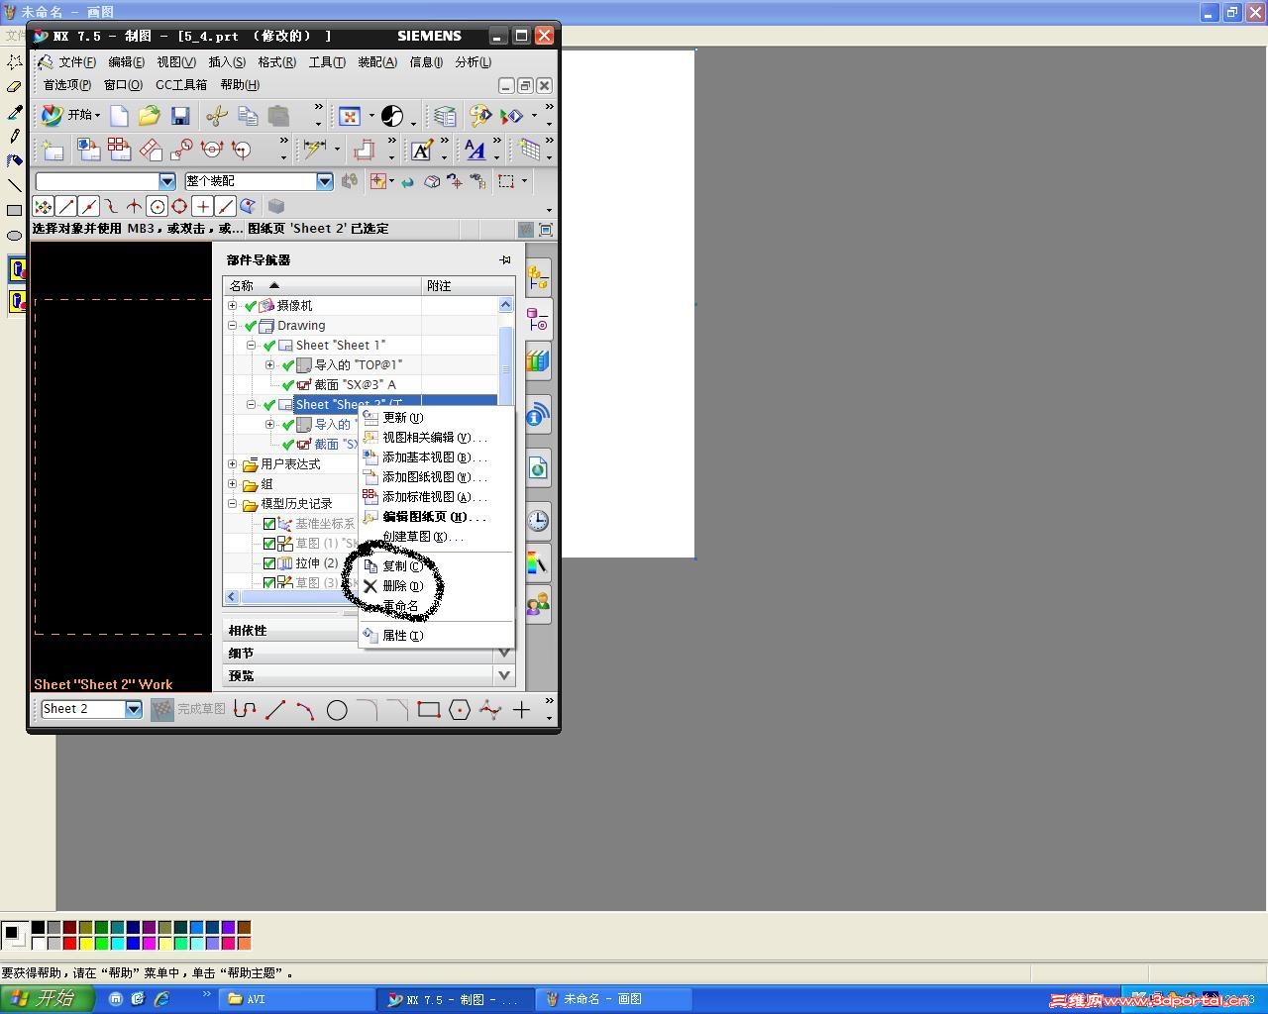Screen dimensions: 1268x1014
Task: Choose 添加基本视图(B) from context menu
Action: (436, 457)
